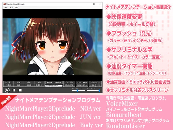Start the flash with フラッシュ開始
The height and width of the screenshot is (130, 173).
(x=69, y=82)
